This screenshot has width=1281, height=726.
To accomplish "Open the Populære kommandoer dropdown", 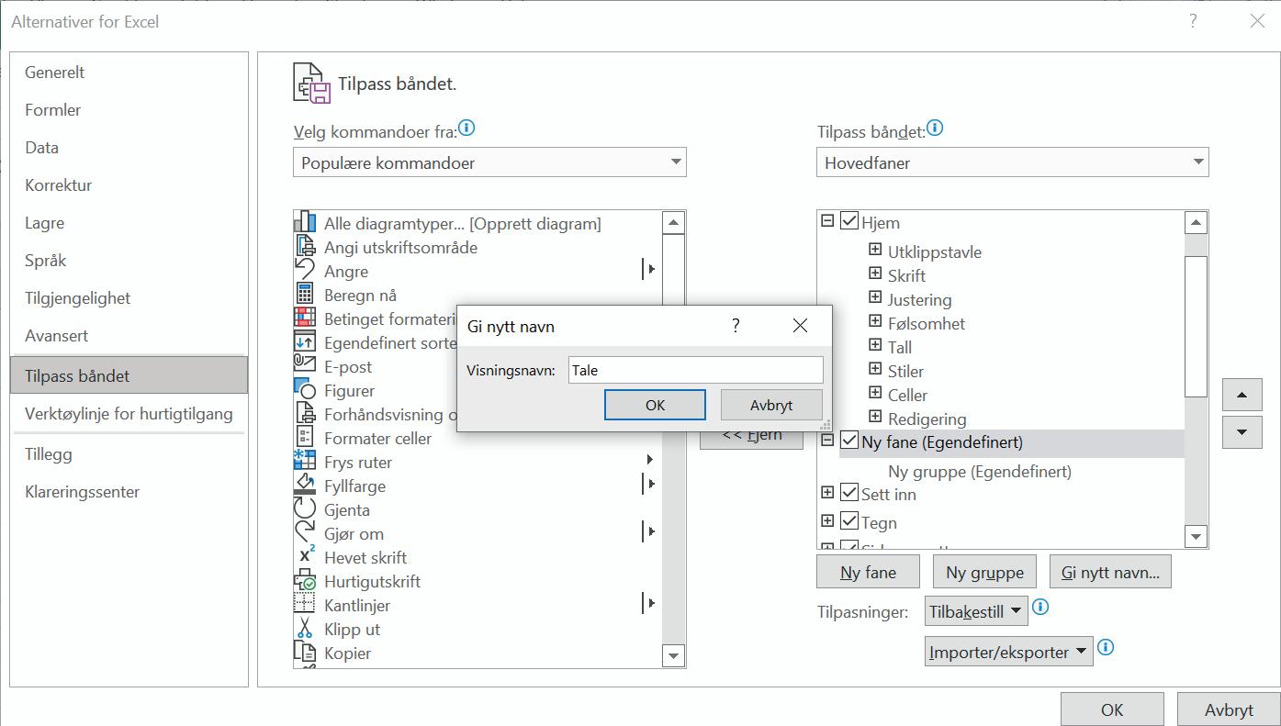I will [x=489, y=162].
